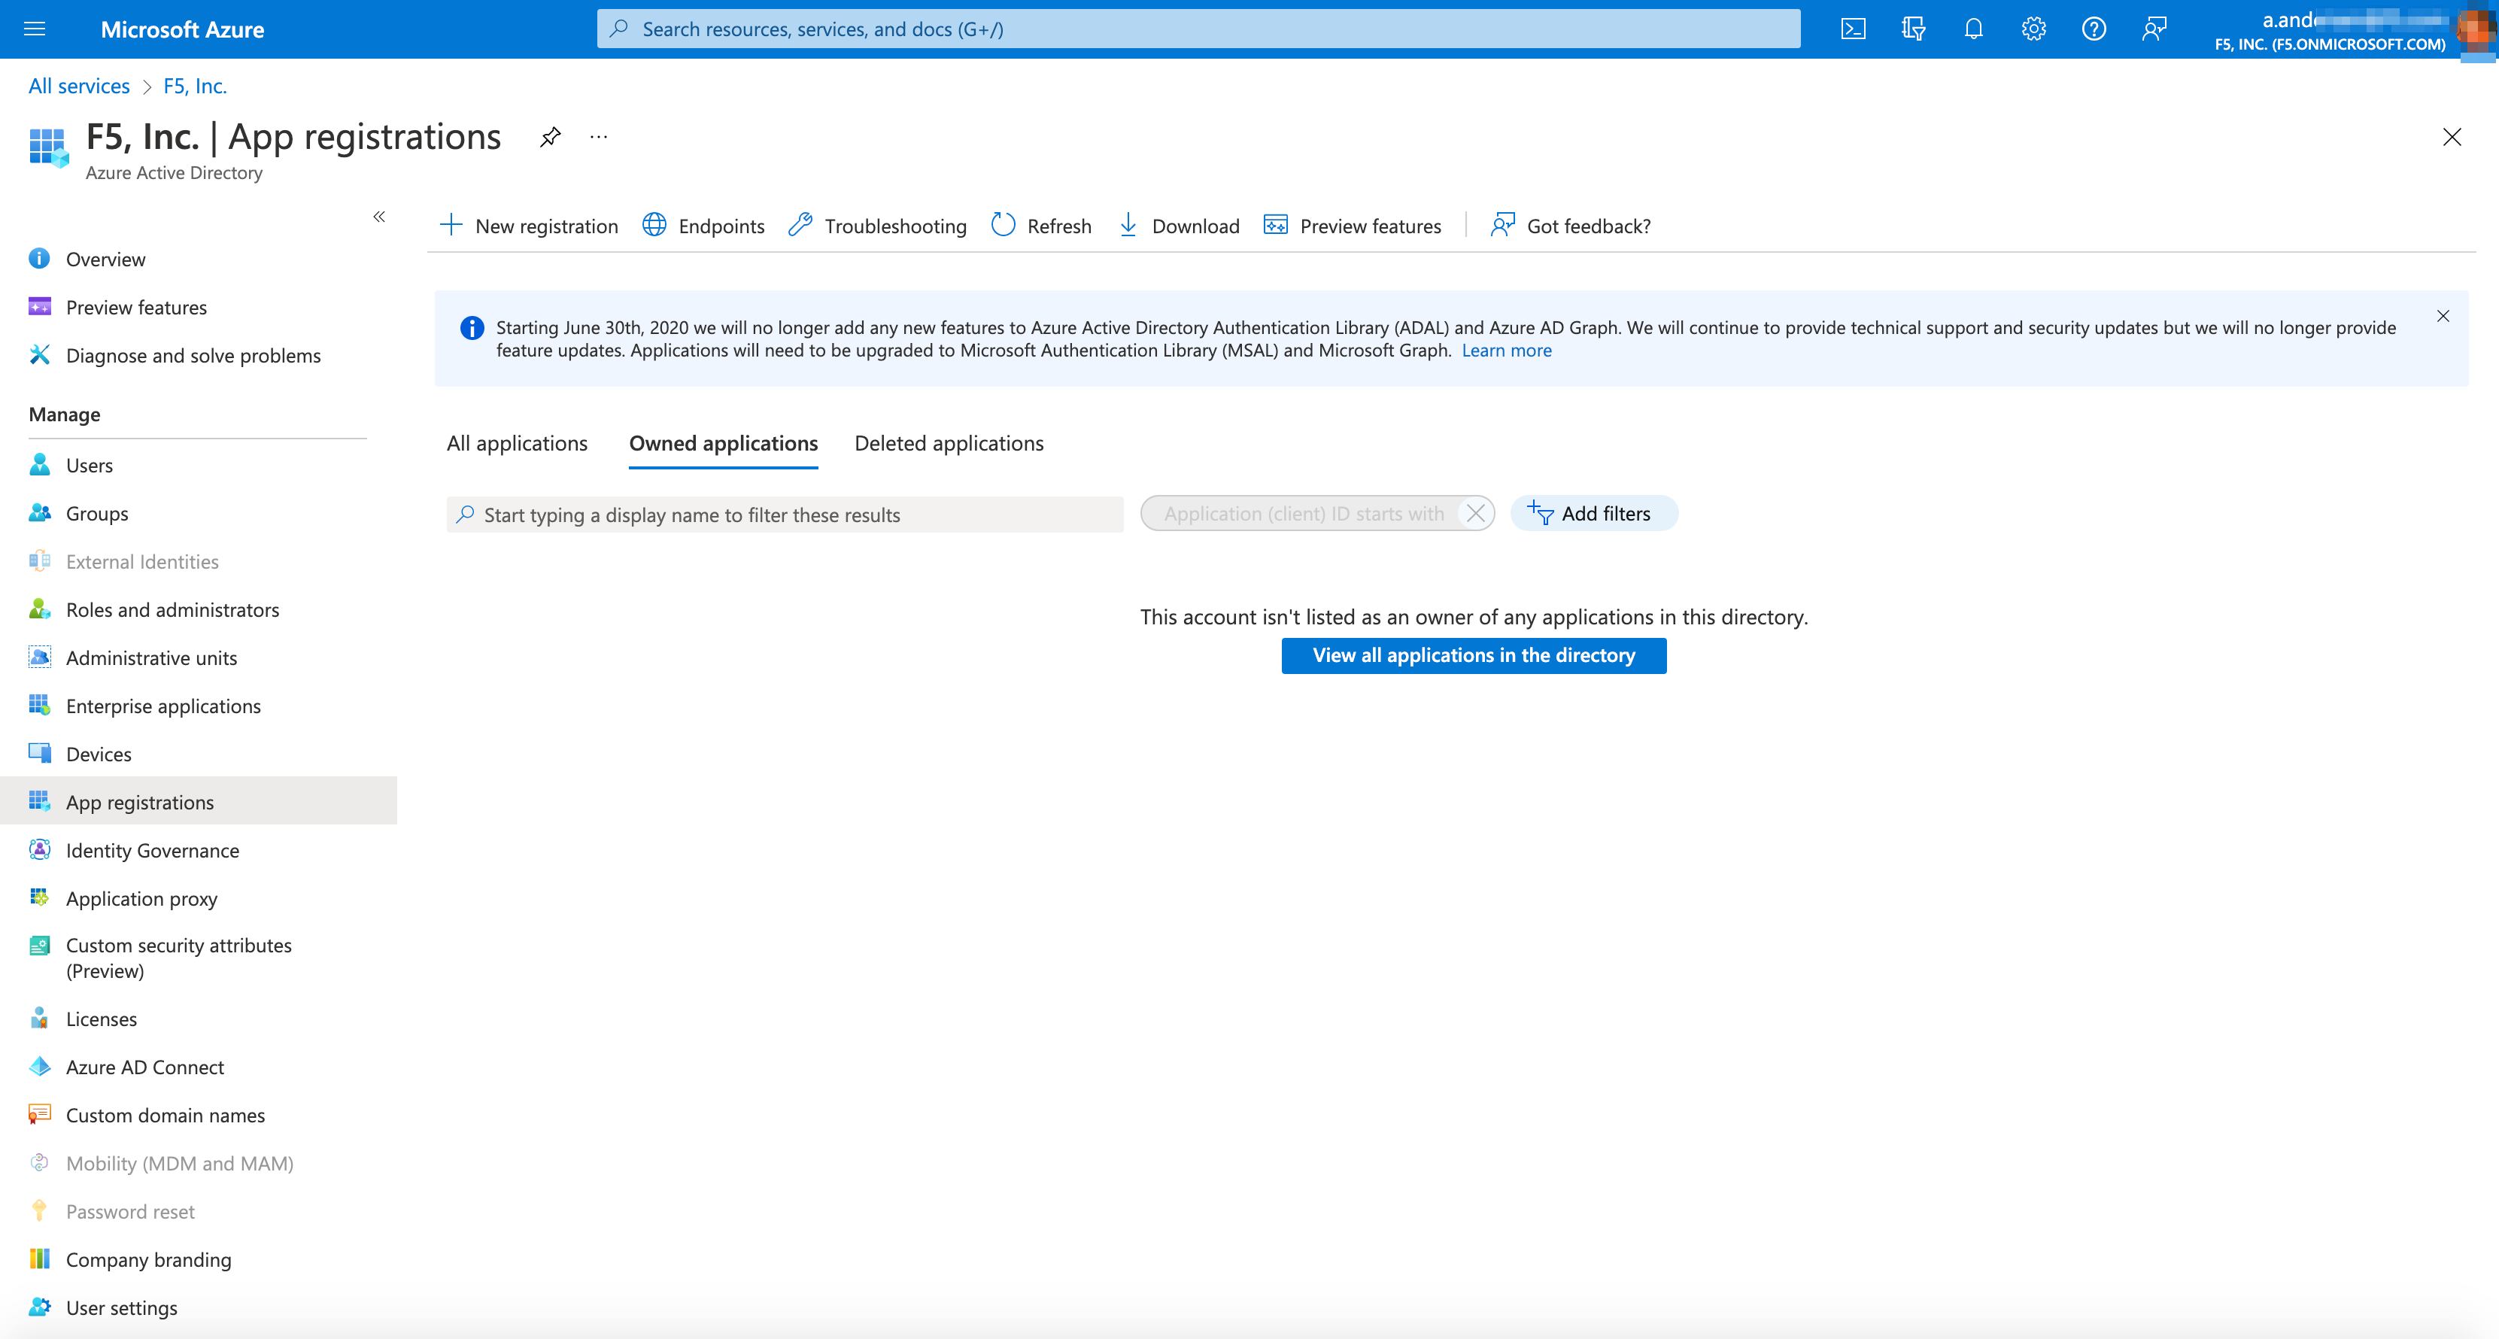This screenshot has height=1339, width=2499.
Task: Open the Cloud Shell terminal icon
Action: (x=1853, y=28)
